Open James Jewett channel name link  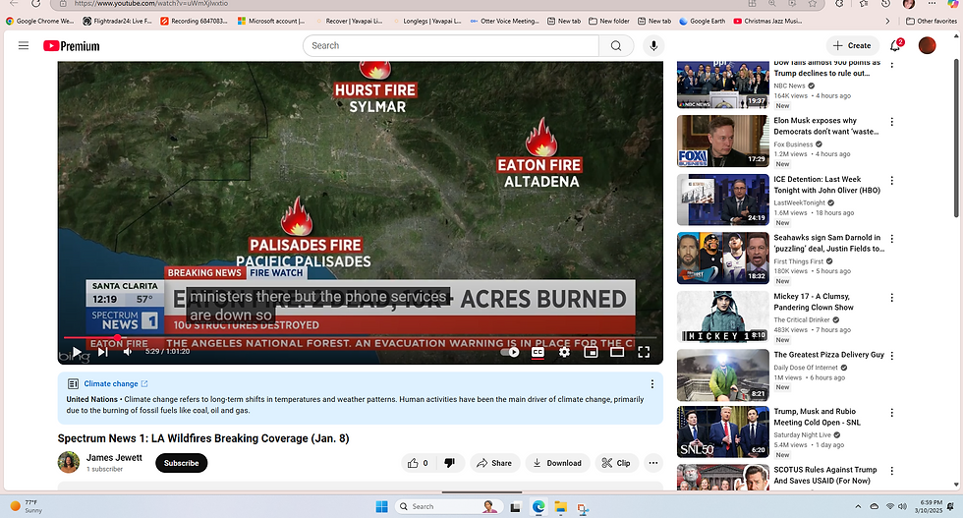(x=114, y=457)
